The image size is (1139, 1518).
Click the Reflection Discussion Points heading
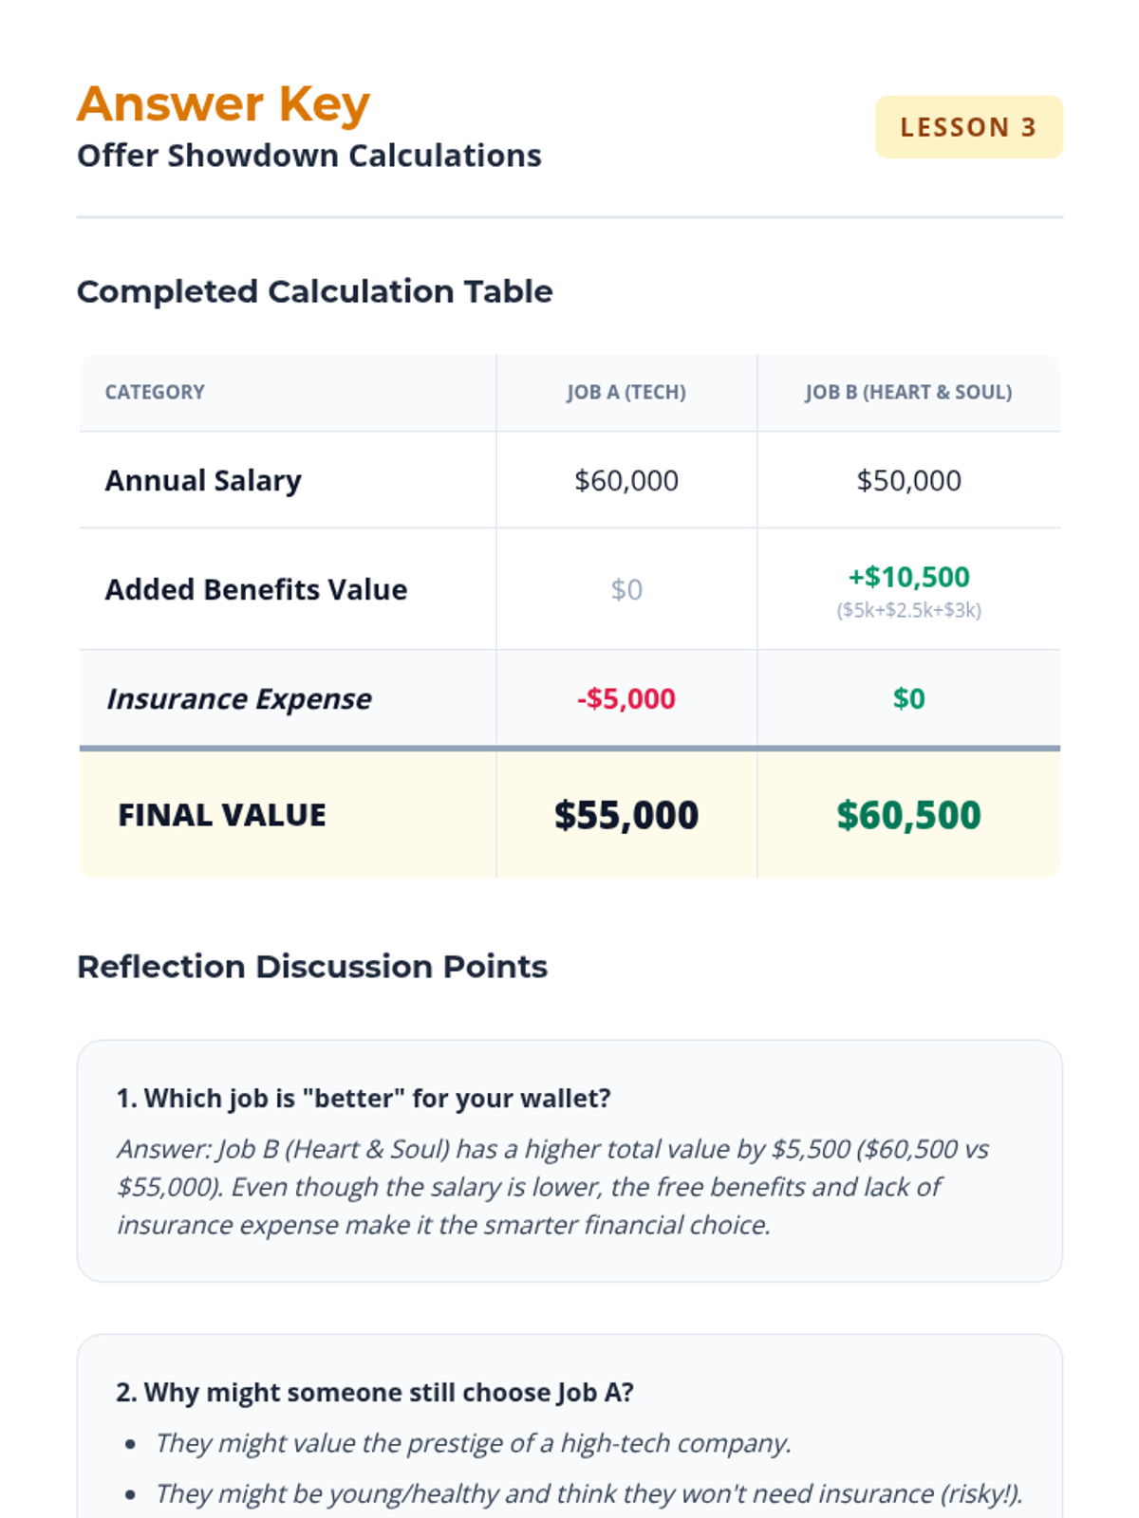(312, 967)
